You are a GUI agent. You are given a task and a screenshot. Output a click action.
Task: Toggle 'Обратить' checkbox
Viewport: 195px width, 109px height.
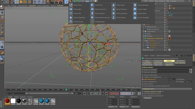[186, 79]
